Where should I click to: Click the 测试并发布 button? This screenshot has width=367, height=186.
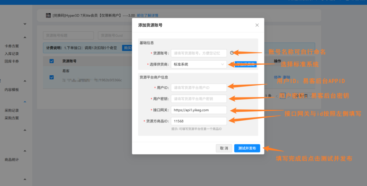(247, 148)
